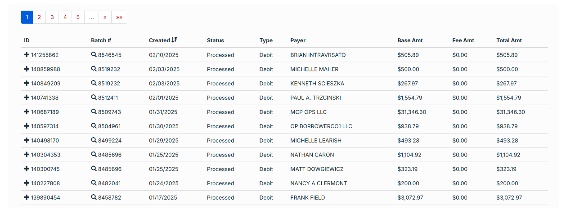Viewport: 575px width, 218px height.
Task: Select page 3 in the pagination bar
Action: (52, 18)
